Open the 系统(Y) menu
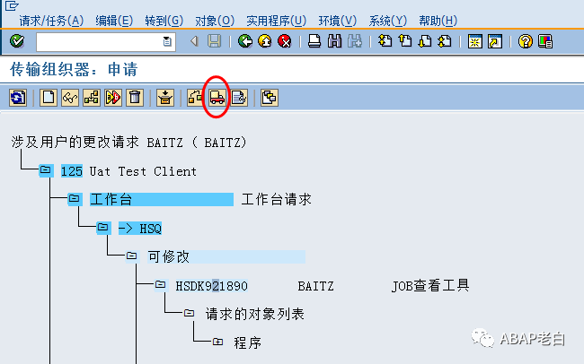The height and width of the screenshot is (364, 584). [388, 21]
